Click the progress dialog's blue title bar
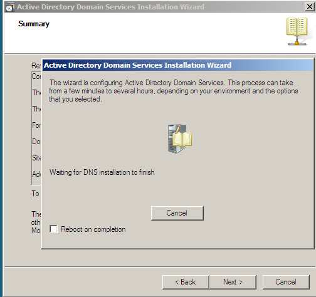 [x=177, y=65]
